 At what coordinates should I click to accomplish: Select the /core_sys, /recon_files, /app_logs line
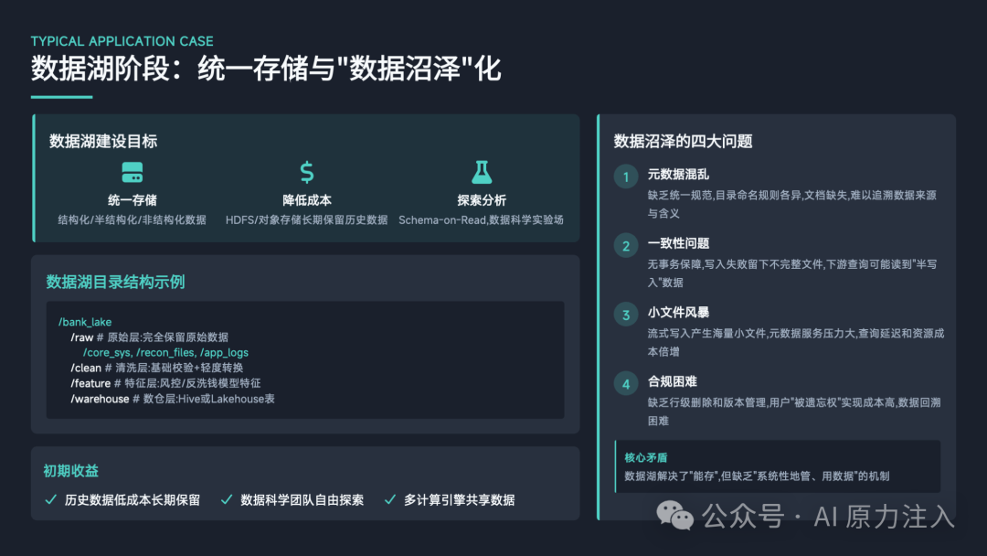click(165, 353)
